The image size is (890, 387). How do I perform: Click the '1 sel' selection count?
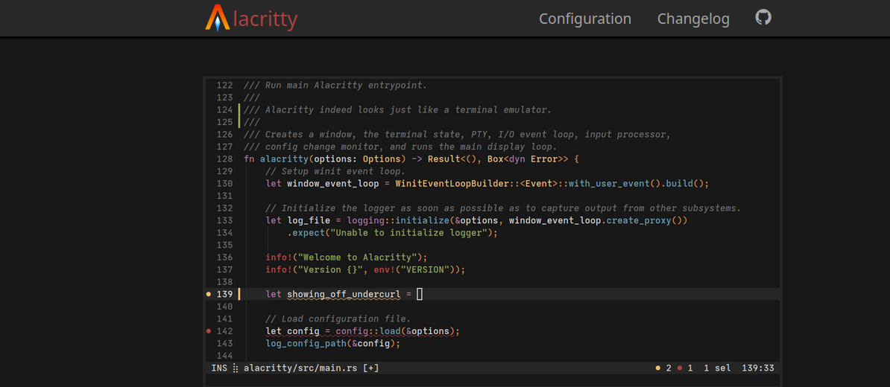[717, 368]
